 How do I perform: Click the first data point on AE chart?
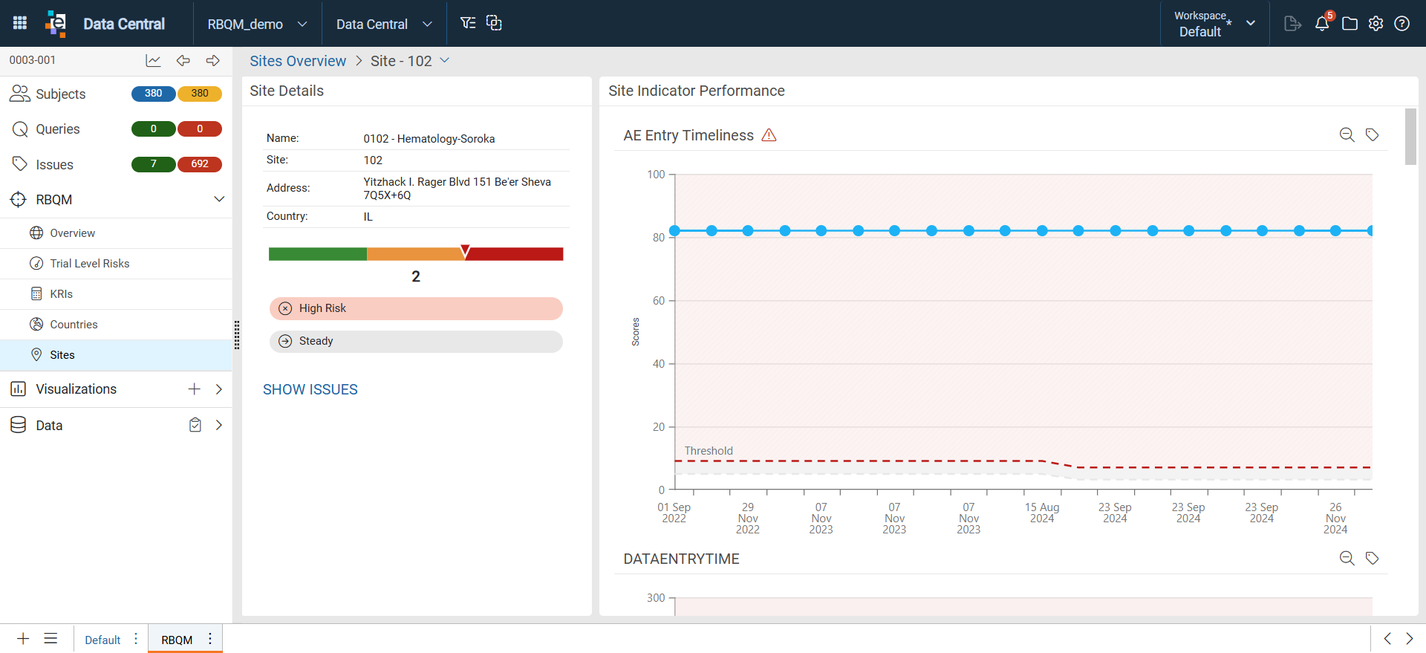pyautogui.click(x=674, y=231)
